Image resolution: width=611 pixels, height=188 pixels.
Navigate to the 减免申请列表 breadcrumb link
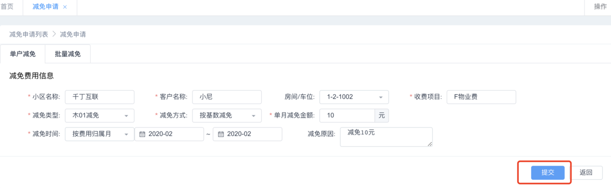coord(29,35)
